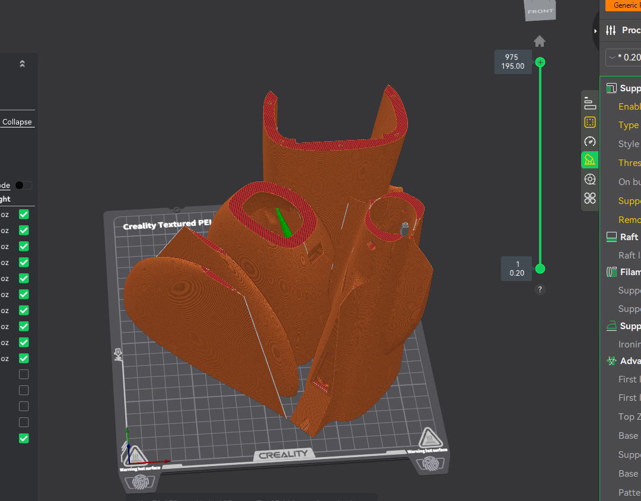
Task: Click the Style setting label
Action: tap(629, 144)
